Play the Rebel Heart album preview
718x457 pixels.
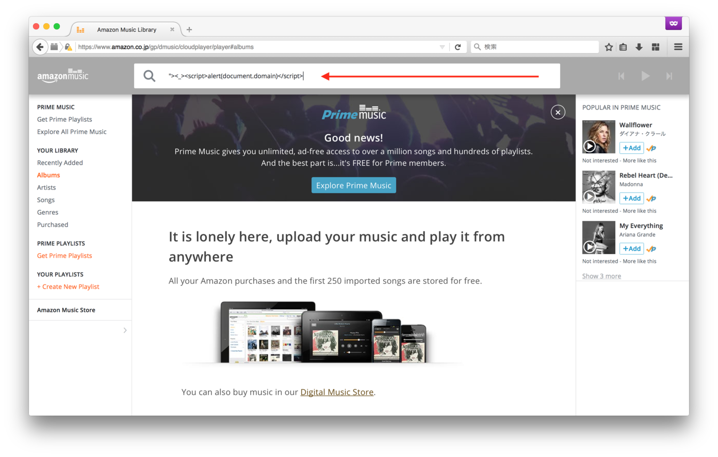coord(590,197)
